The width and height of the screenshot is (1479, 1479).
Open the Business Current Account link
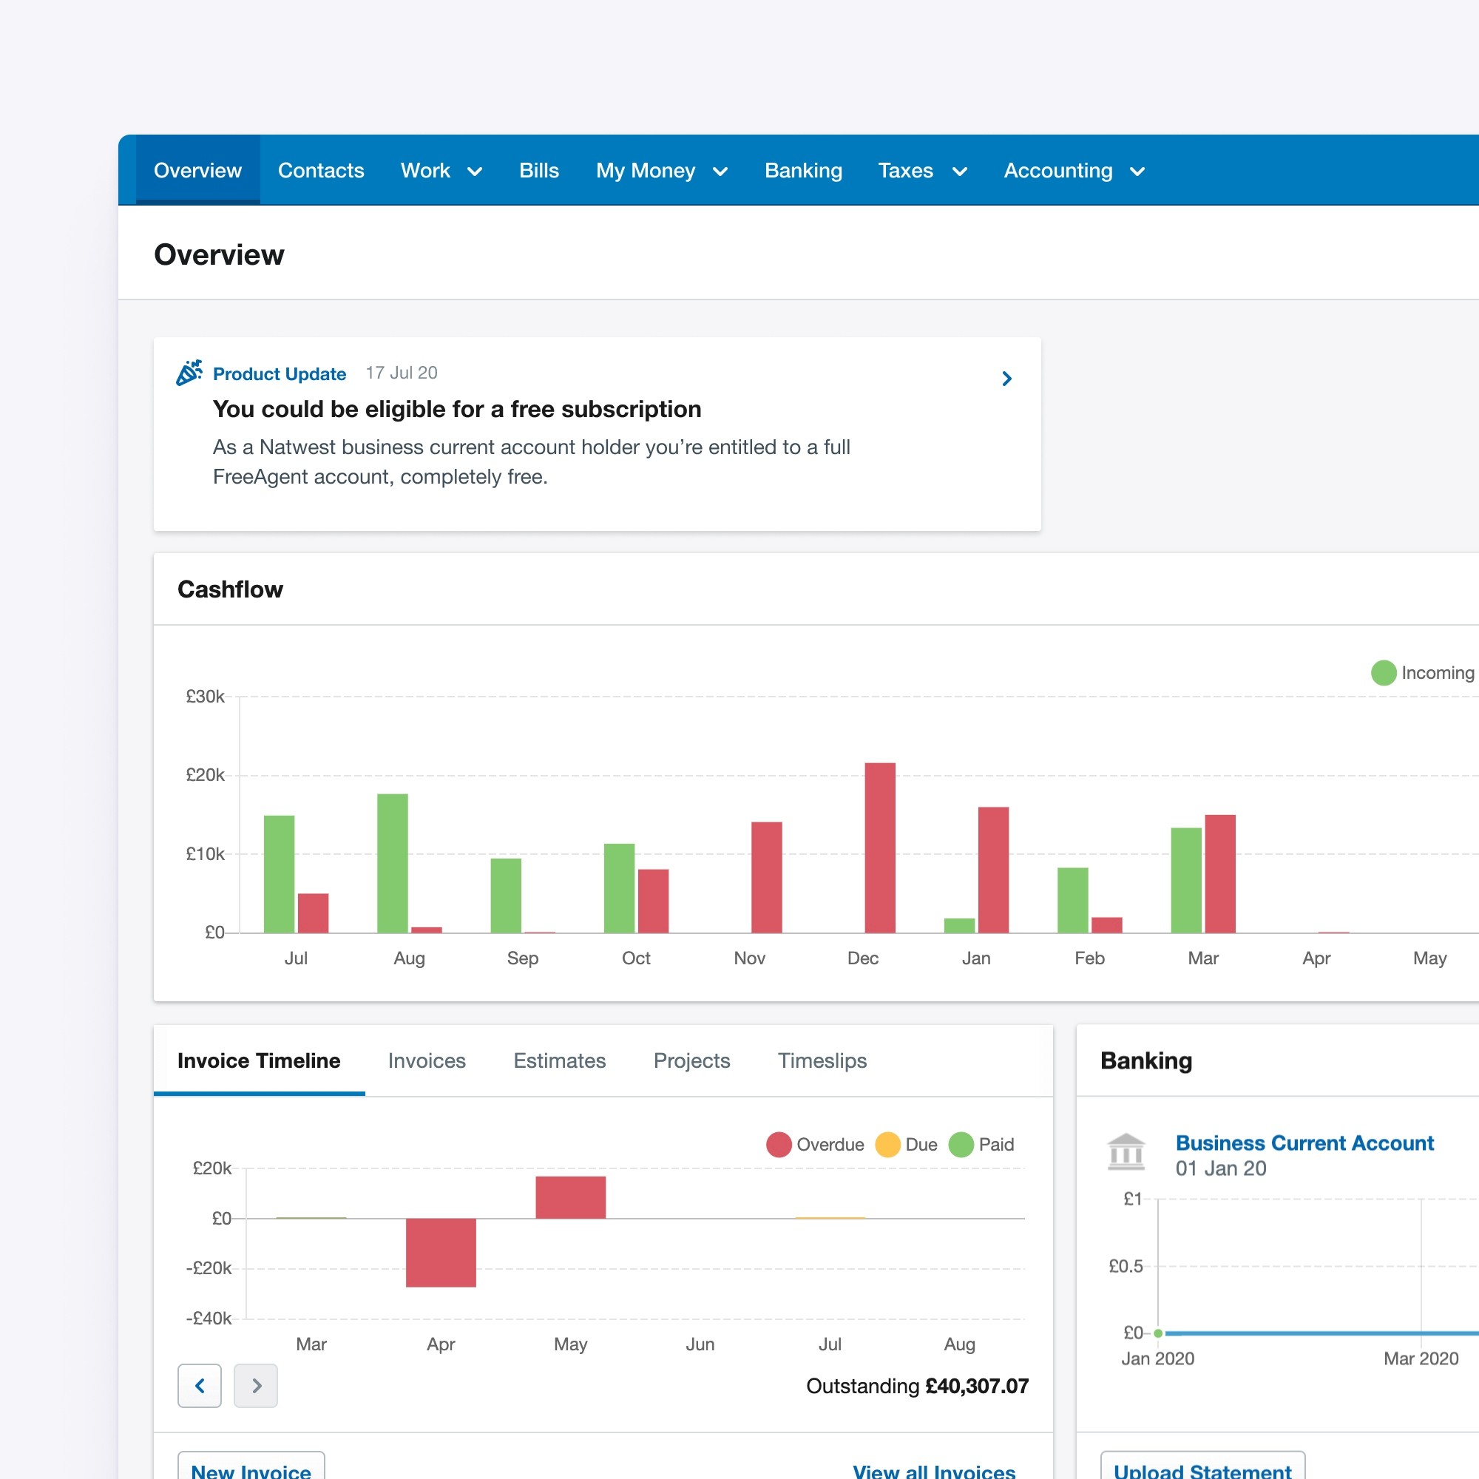click(1304, 1143)
